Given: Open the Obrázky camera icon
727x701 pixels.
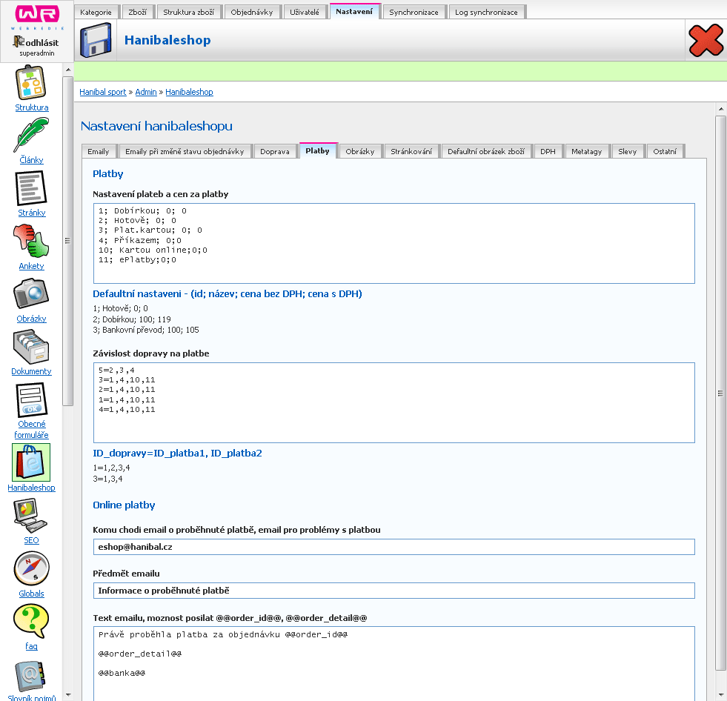Looking at the screenshot, I should (x=31, y=293).
